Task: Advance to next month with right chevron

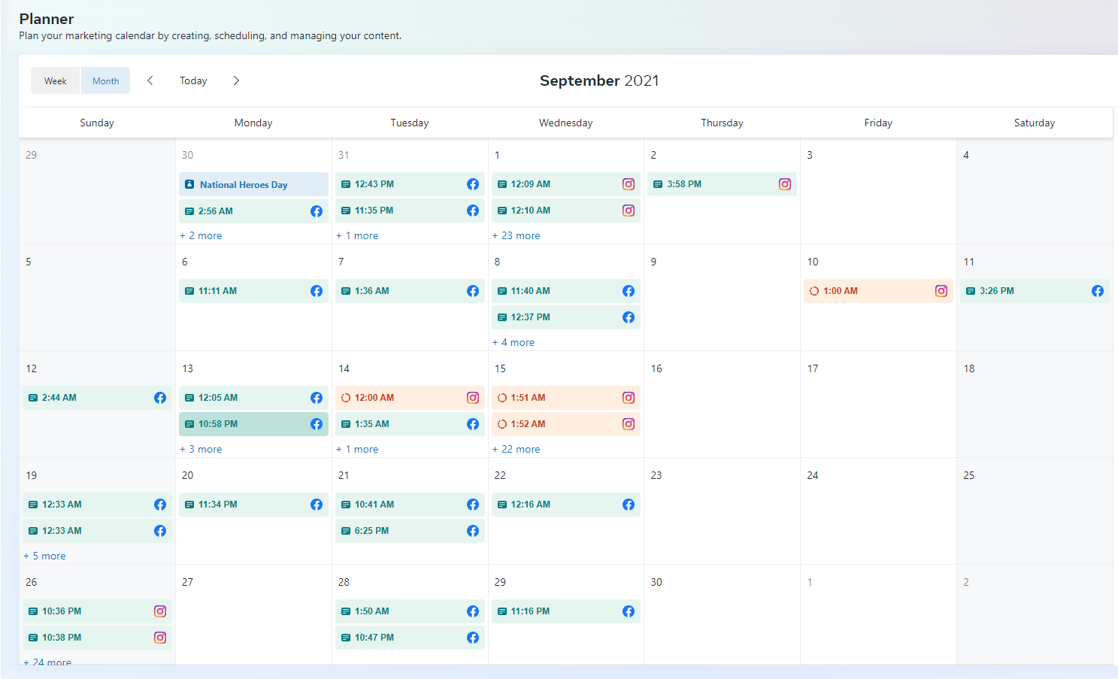Action: coord(236,80)
